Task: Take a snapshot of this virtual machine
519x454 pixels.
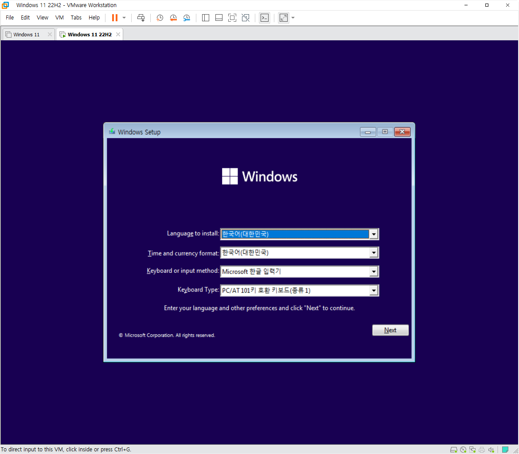Action: point(160,18)
